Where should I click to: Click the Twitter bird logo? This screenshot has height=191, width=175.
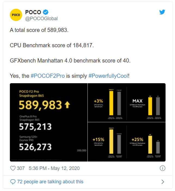(x=162, y=12)
